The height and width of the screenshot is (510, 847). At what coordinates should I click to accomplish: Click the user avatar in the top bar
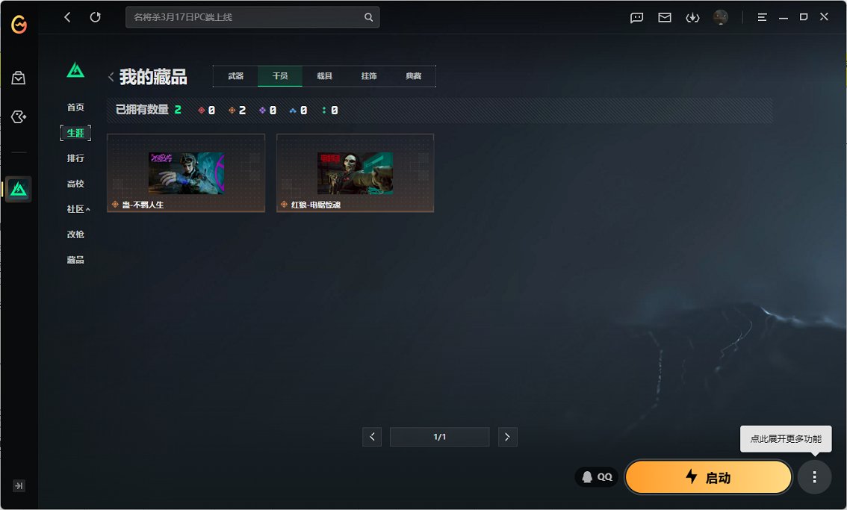(x=720, y=17)
